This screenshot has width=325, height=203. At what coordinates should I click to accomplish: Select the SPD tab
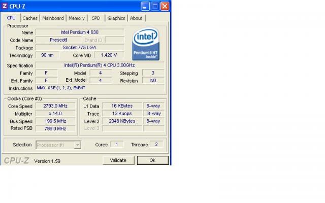tap(96, 18)
